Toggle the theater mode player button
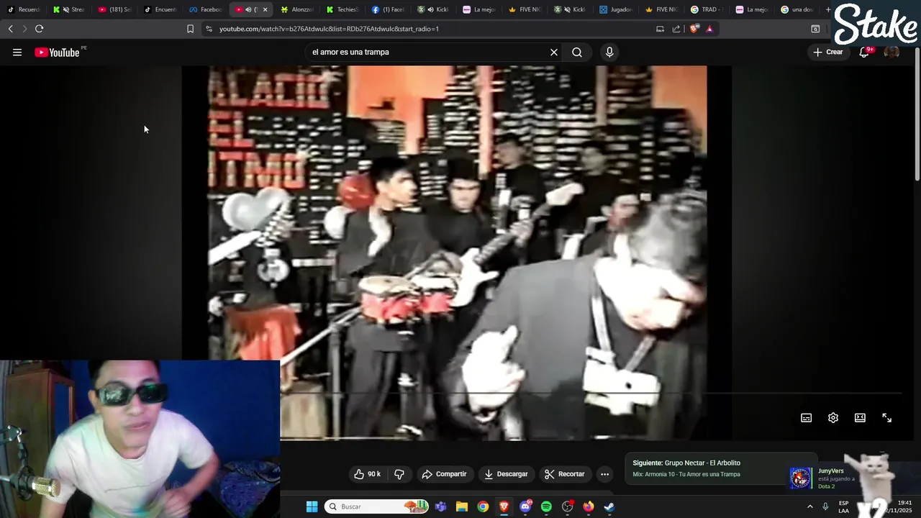Image resolution: width=921 pixels, height=518 pixels. [860, 418]
